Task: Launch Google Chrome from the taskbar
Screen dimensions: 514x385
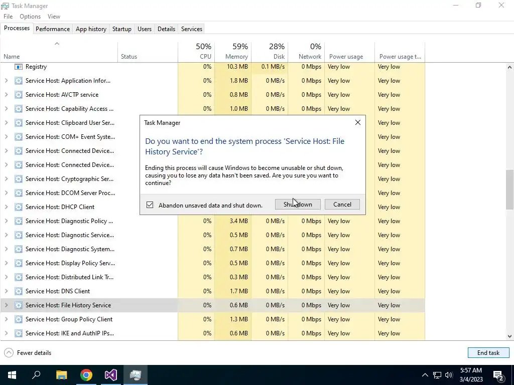Action: (86, 375)
